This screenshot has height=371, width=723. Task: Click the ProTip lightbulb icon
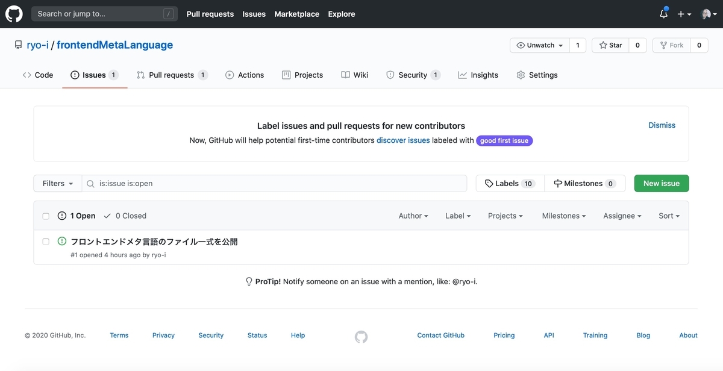[x=249, y=281]
